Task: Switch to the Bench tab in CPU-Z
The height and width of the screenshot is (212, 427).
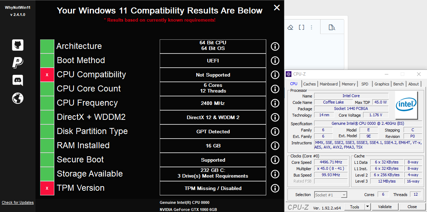Action: (x=399, y=84)
